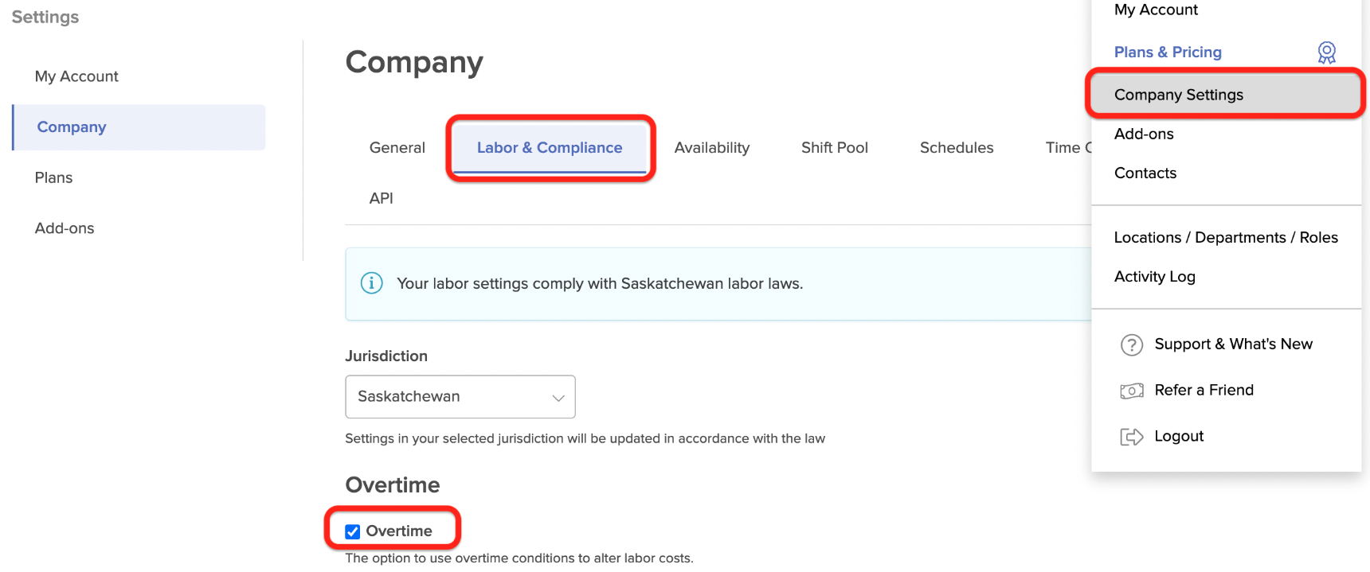
Task: Open Plans & Pricing link
Action: (x=1167, y=53)
